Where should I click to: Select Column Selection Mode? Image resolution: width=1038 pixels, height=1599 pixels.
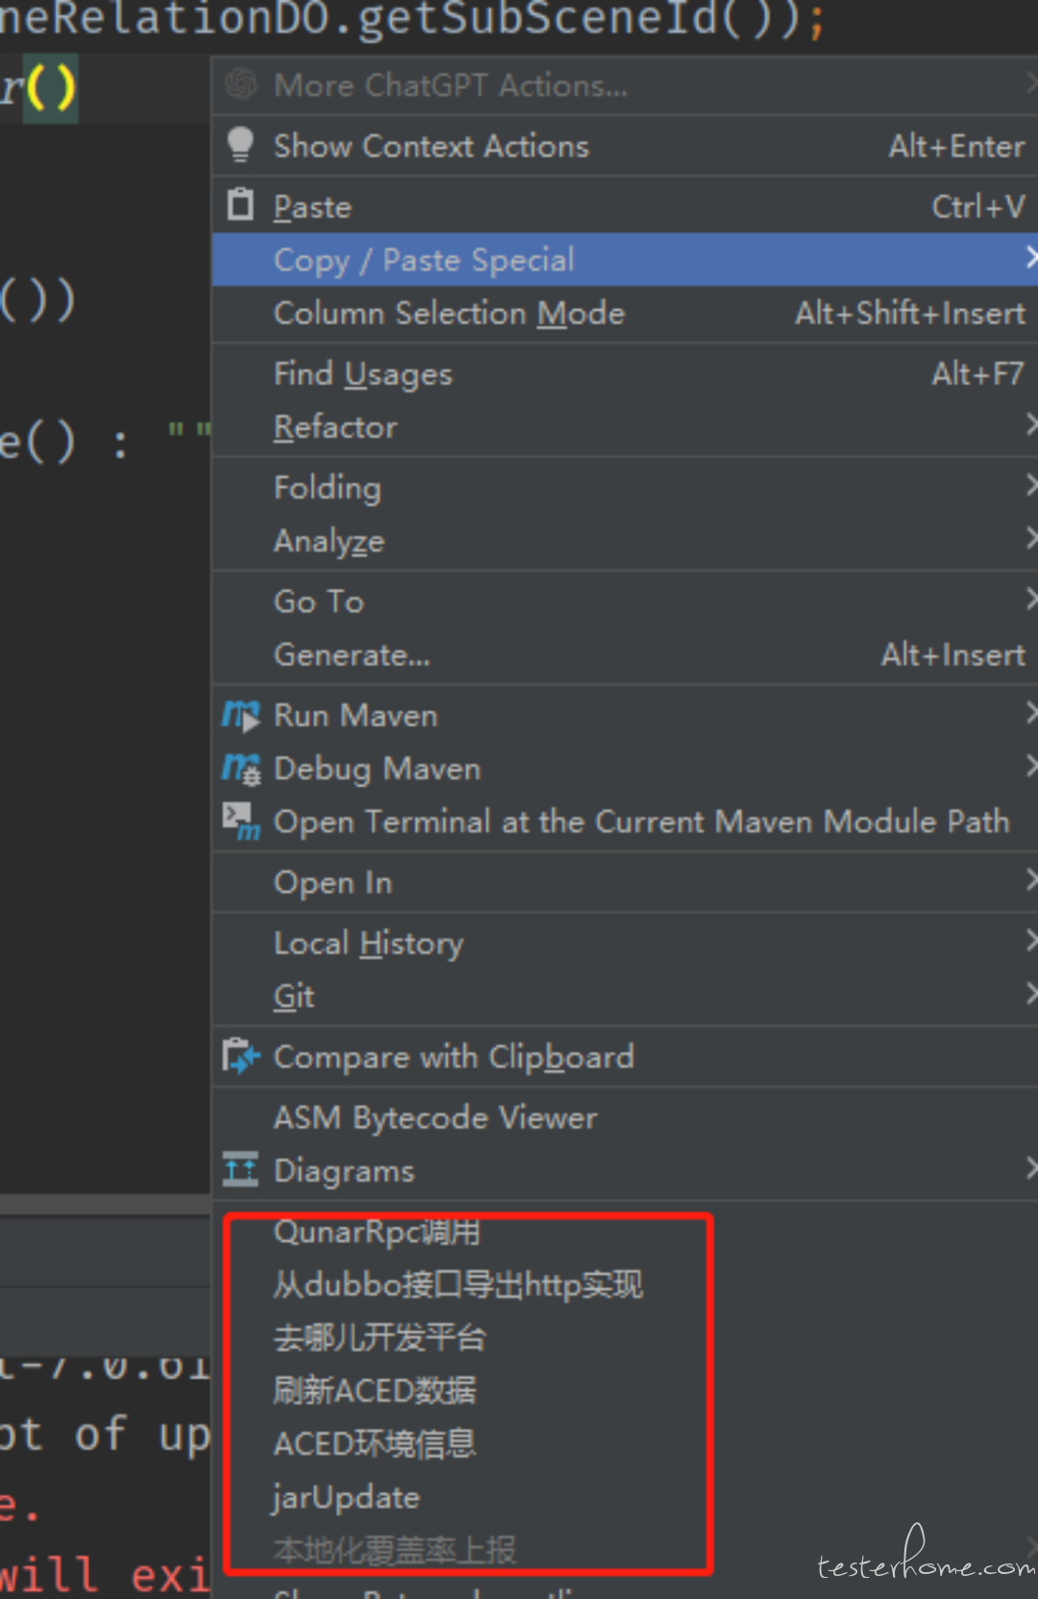click(x=449, y=313)
